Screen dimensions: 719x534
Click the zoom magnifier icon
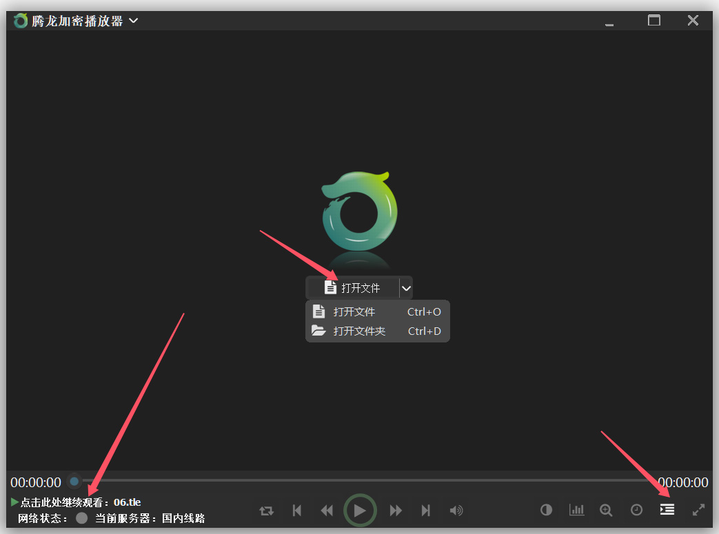[606, 510]
